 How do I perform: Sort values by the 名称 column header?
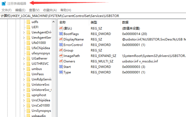coord(63,22)
